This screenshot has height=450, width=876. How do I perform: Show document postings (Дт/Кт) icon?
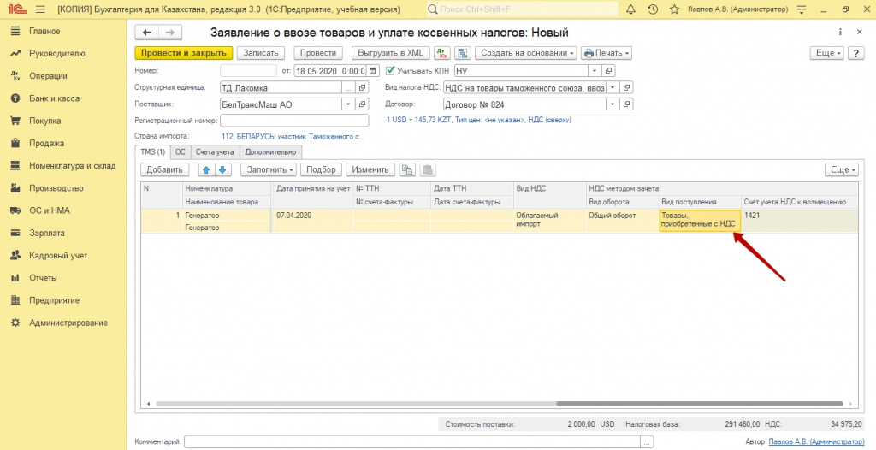coord(442,53)
